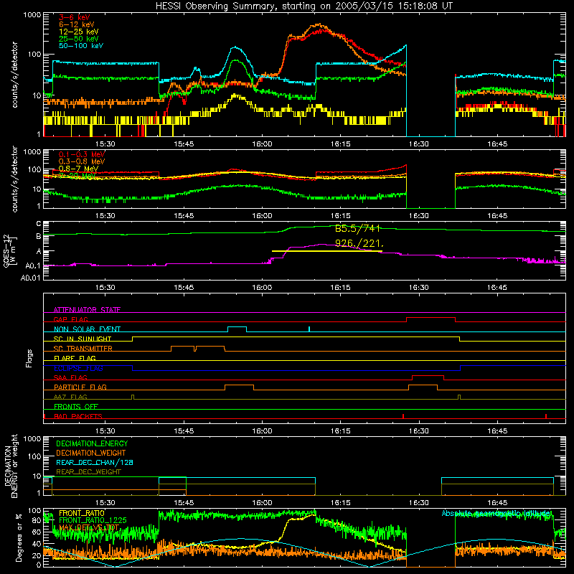This screenshot has width=574, height=574.
Task: Click the Absolute geomagnetic latitude label
Action: 496,513
